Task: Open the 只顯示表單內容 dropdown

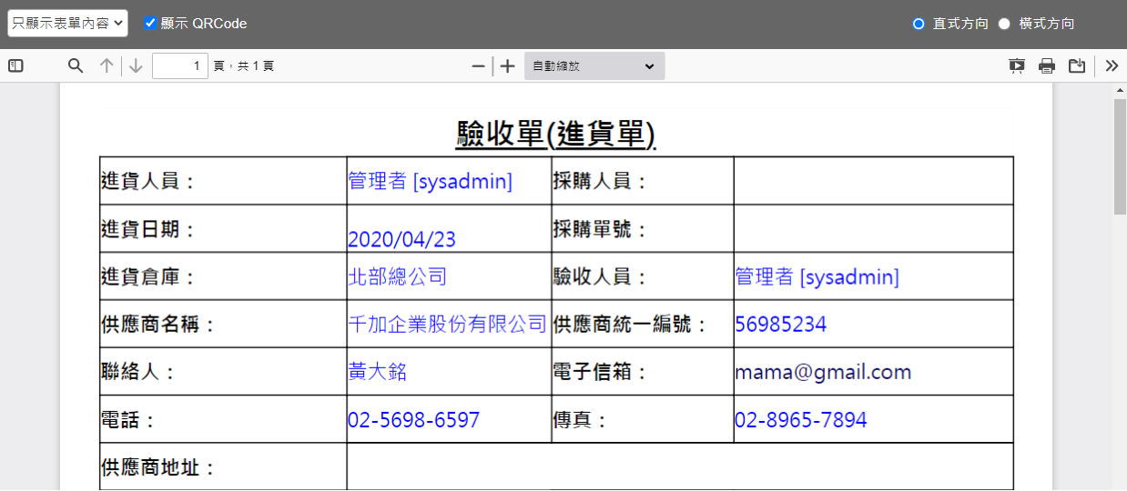Action: (x=67, y=24)
